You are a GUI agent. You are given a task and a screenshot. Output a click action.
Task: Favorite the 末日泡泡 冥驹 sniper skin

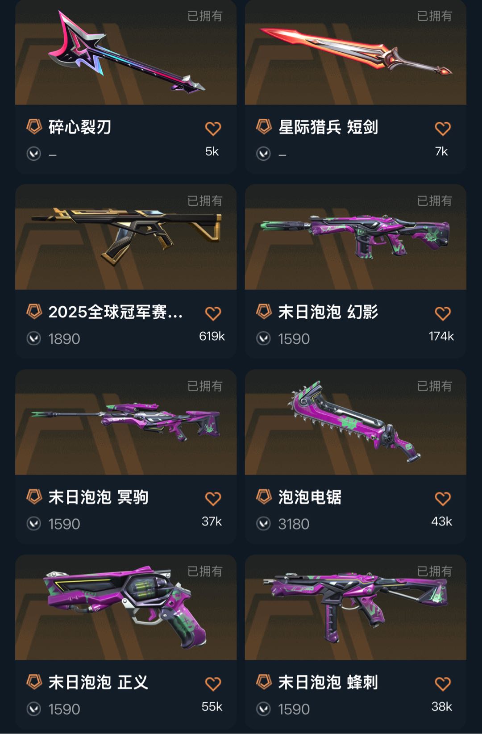[213, 499]
